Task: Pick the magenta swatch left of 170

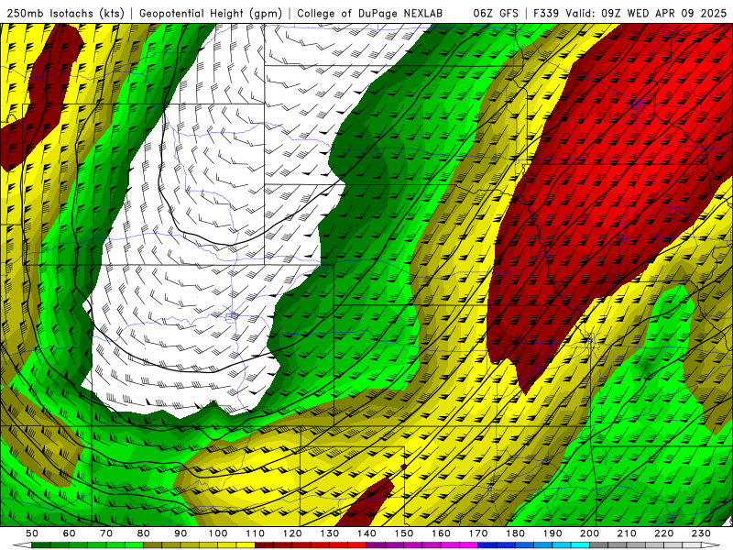Action: 468,545
